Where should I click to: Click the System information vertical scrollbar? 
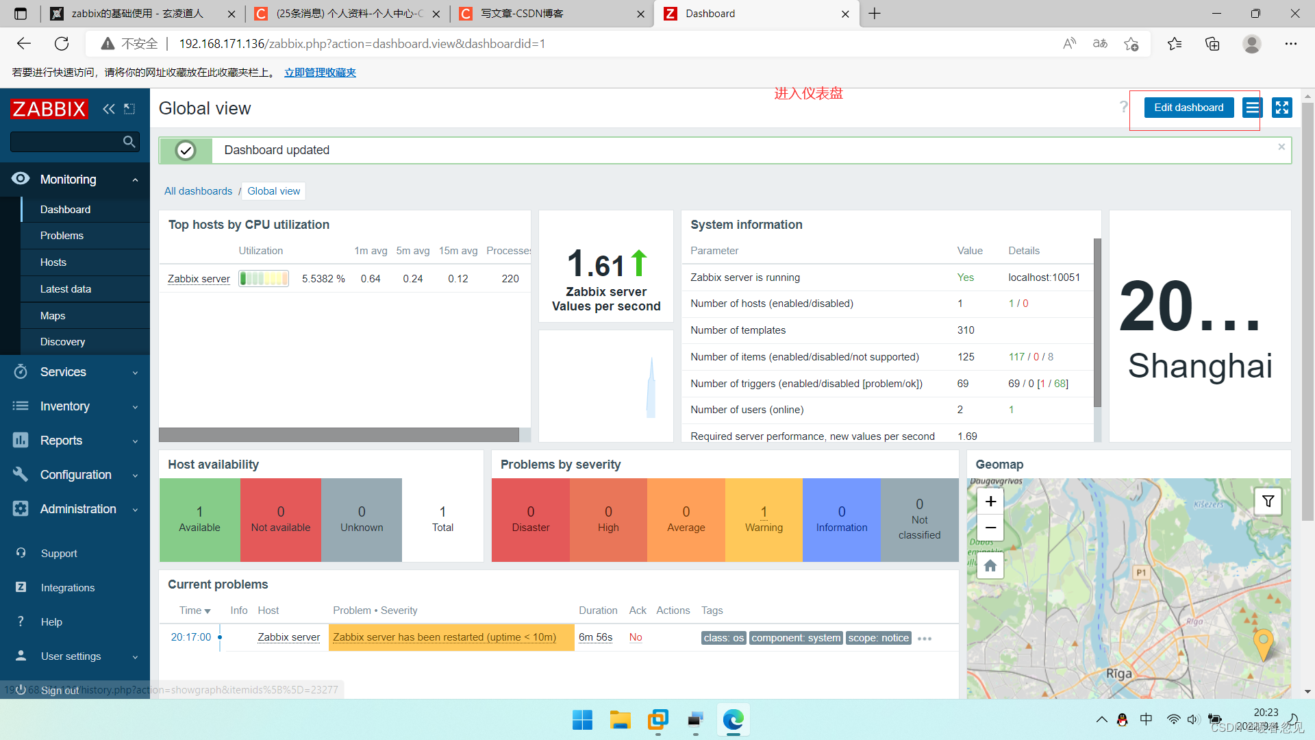pyautogui.click(x=1097, y=322)
